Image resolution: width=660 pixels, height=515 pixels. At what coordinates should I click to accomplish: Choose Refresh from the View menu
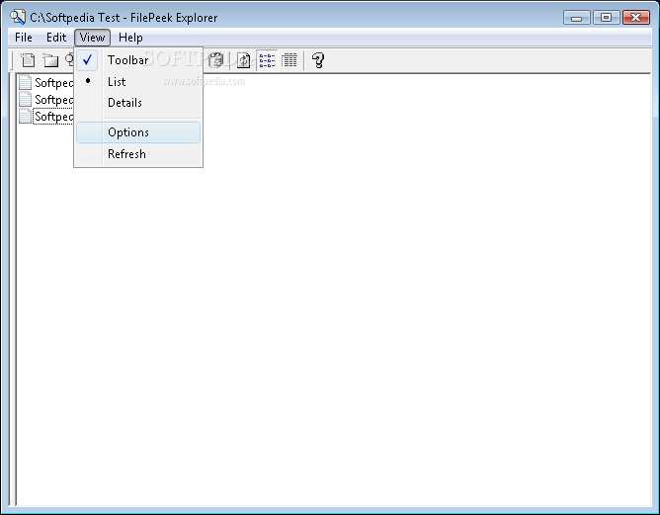[138, 153]
